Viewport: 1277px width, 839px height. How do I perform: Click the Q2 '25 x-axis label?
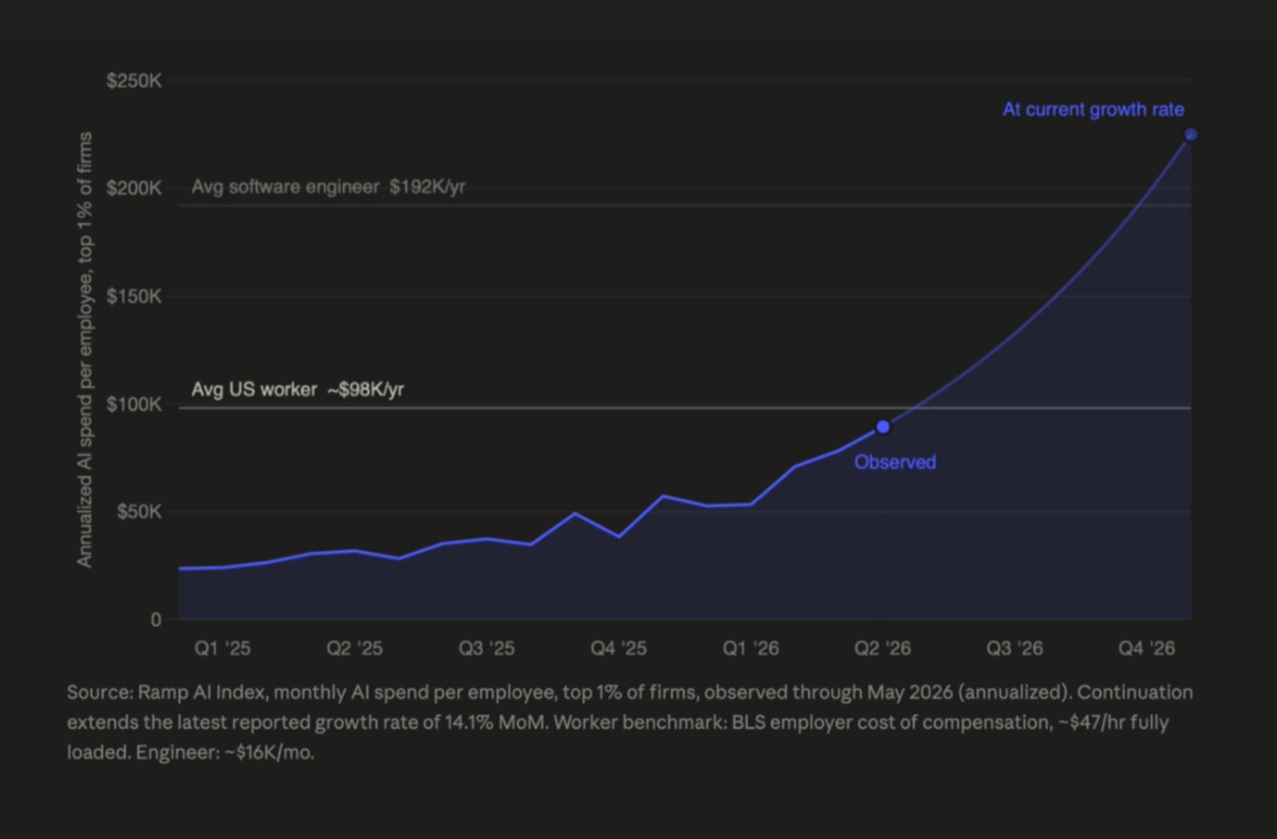354,648
